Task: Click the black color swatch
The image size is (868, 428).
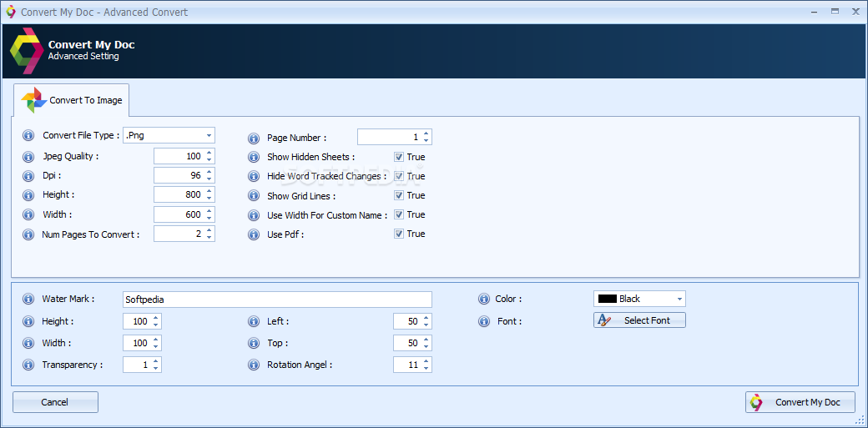Action: tap(608, 299)
